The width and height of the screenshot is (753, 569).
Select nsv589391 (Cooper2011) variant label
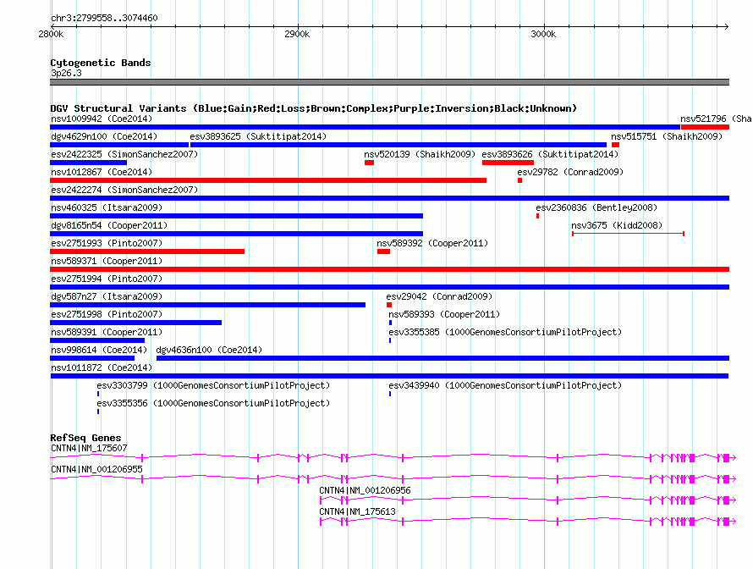click(107, 332)
